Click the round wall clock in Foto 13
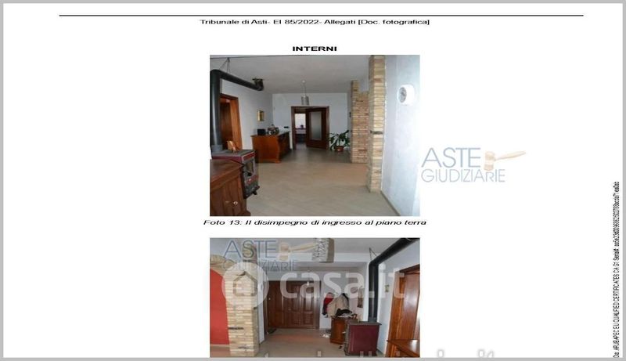This screenshot has height=361, width=626. click(405, 94)
